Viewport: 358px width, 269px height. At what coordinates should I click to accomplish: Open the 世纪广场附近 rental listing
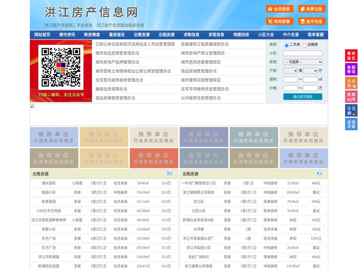coord(198,257)
